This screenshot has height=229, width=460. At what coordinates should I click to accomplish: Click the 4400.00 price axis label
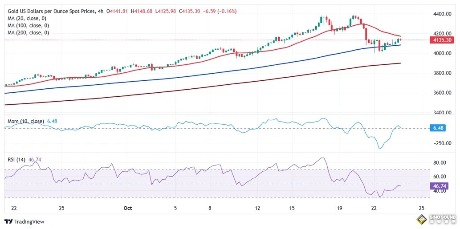[x=442, y=14]
